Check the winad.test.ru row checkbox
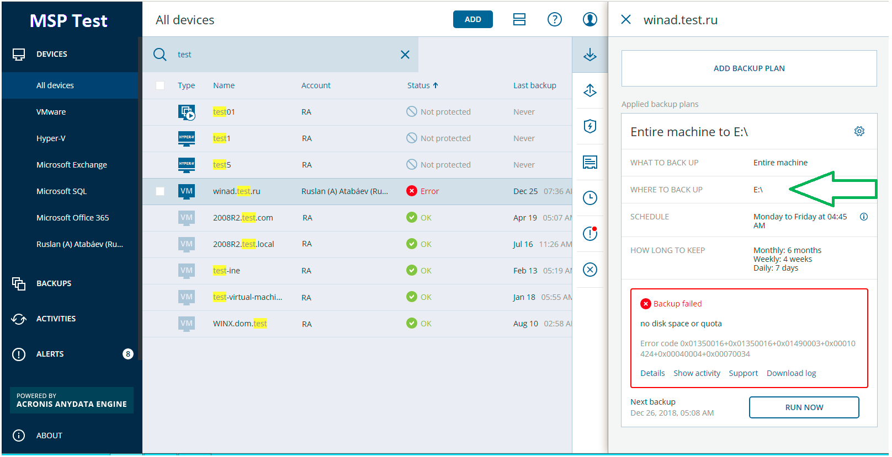The image size is (892, 457). pos(160,191)
